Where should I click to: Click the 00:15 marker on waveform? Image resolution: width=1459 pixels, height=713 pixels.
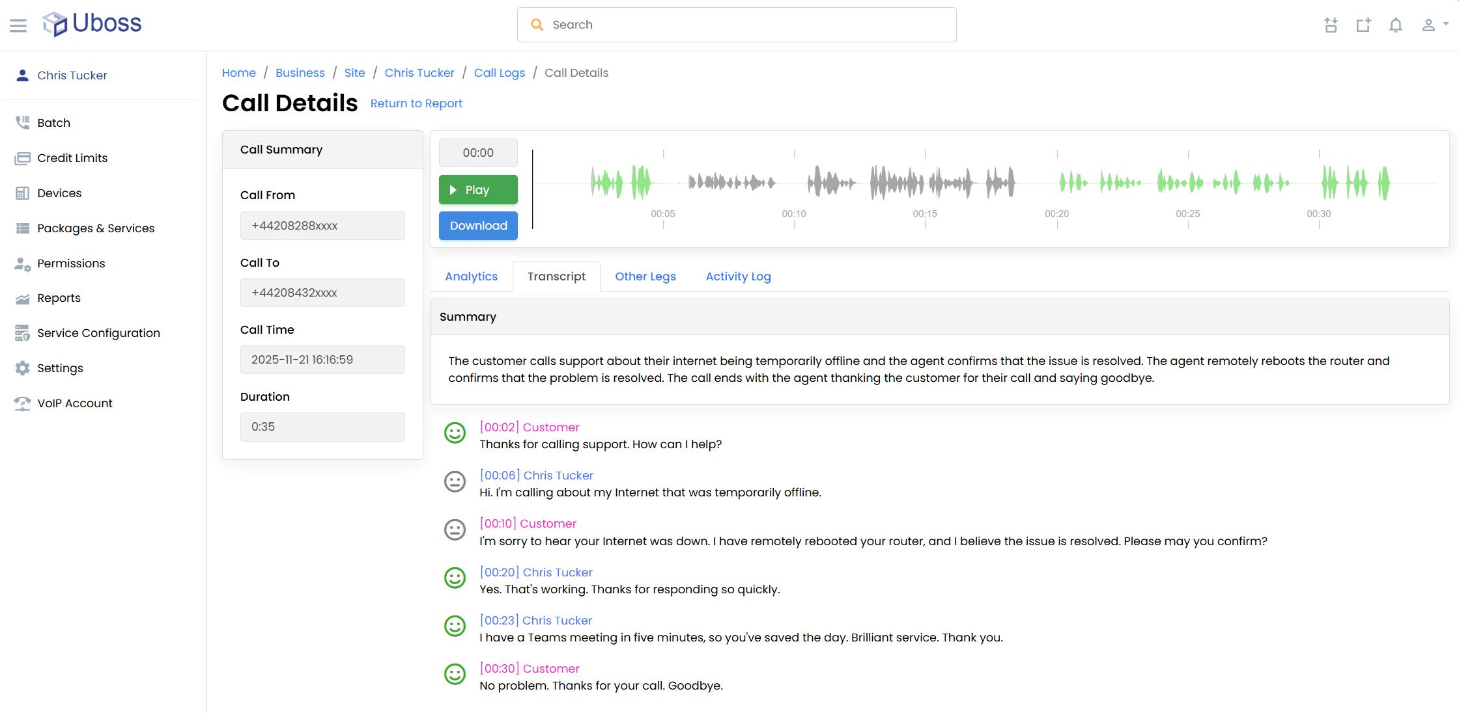pyautogui.click(x=924, y=214)
